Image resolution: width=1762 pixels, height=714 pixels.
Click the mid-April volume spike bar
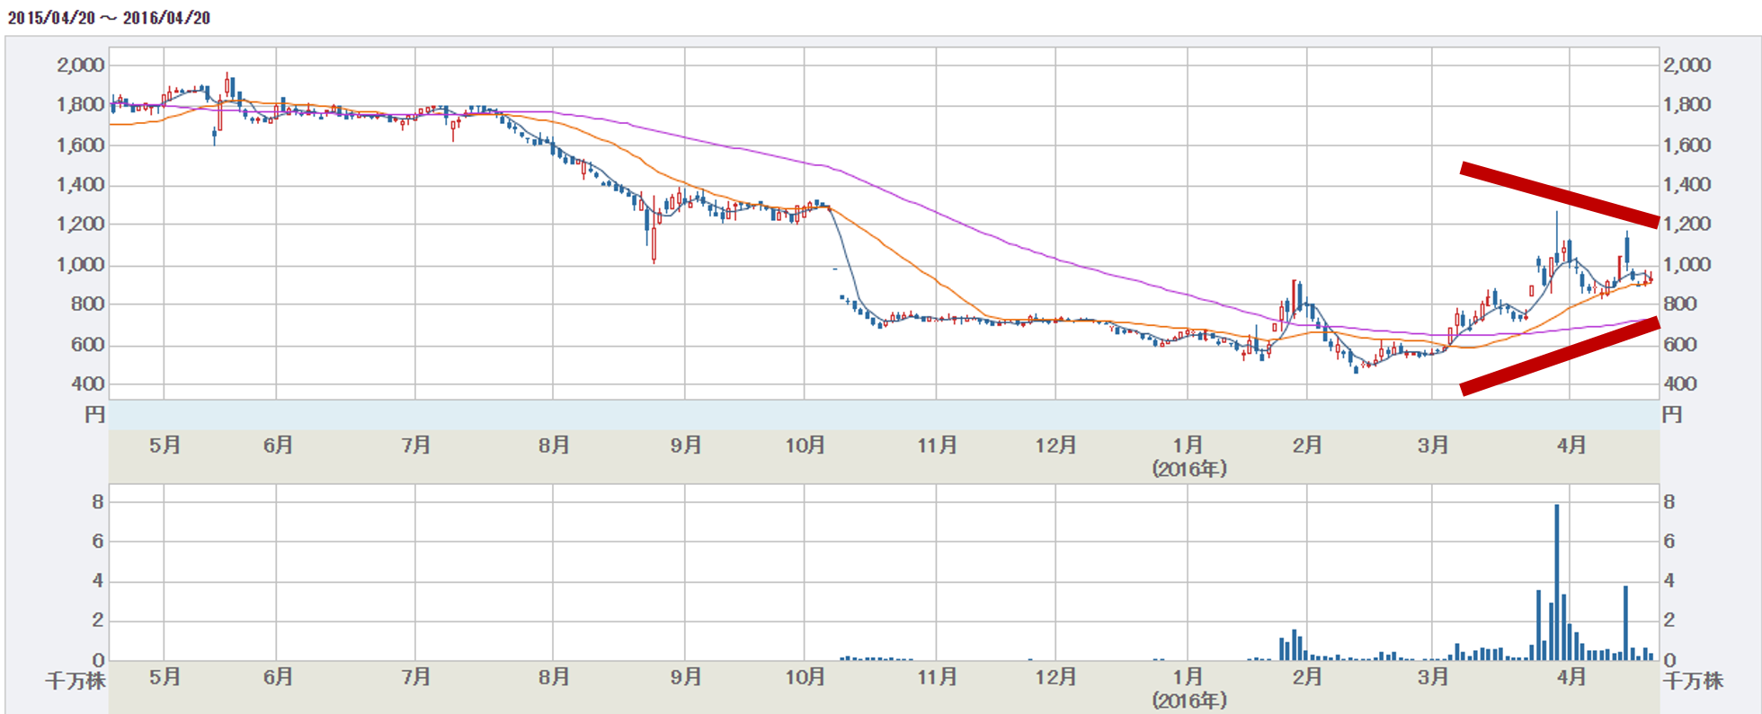(1625, 623)
